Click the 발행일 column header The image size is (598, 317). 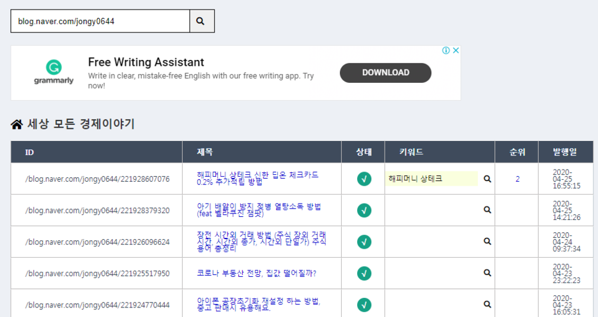click(565, 152)
